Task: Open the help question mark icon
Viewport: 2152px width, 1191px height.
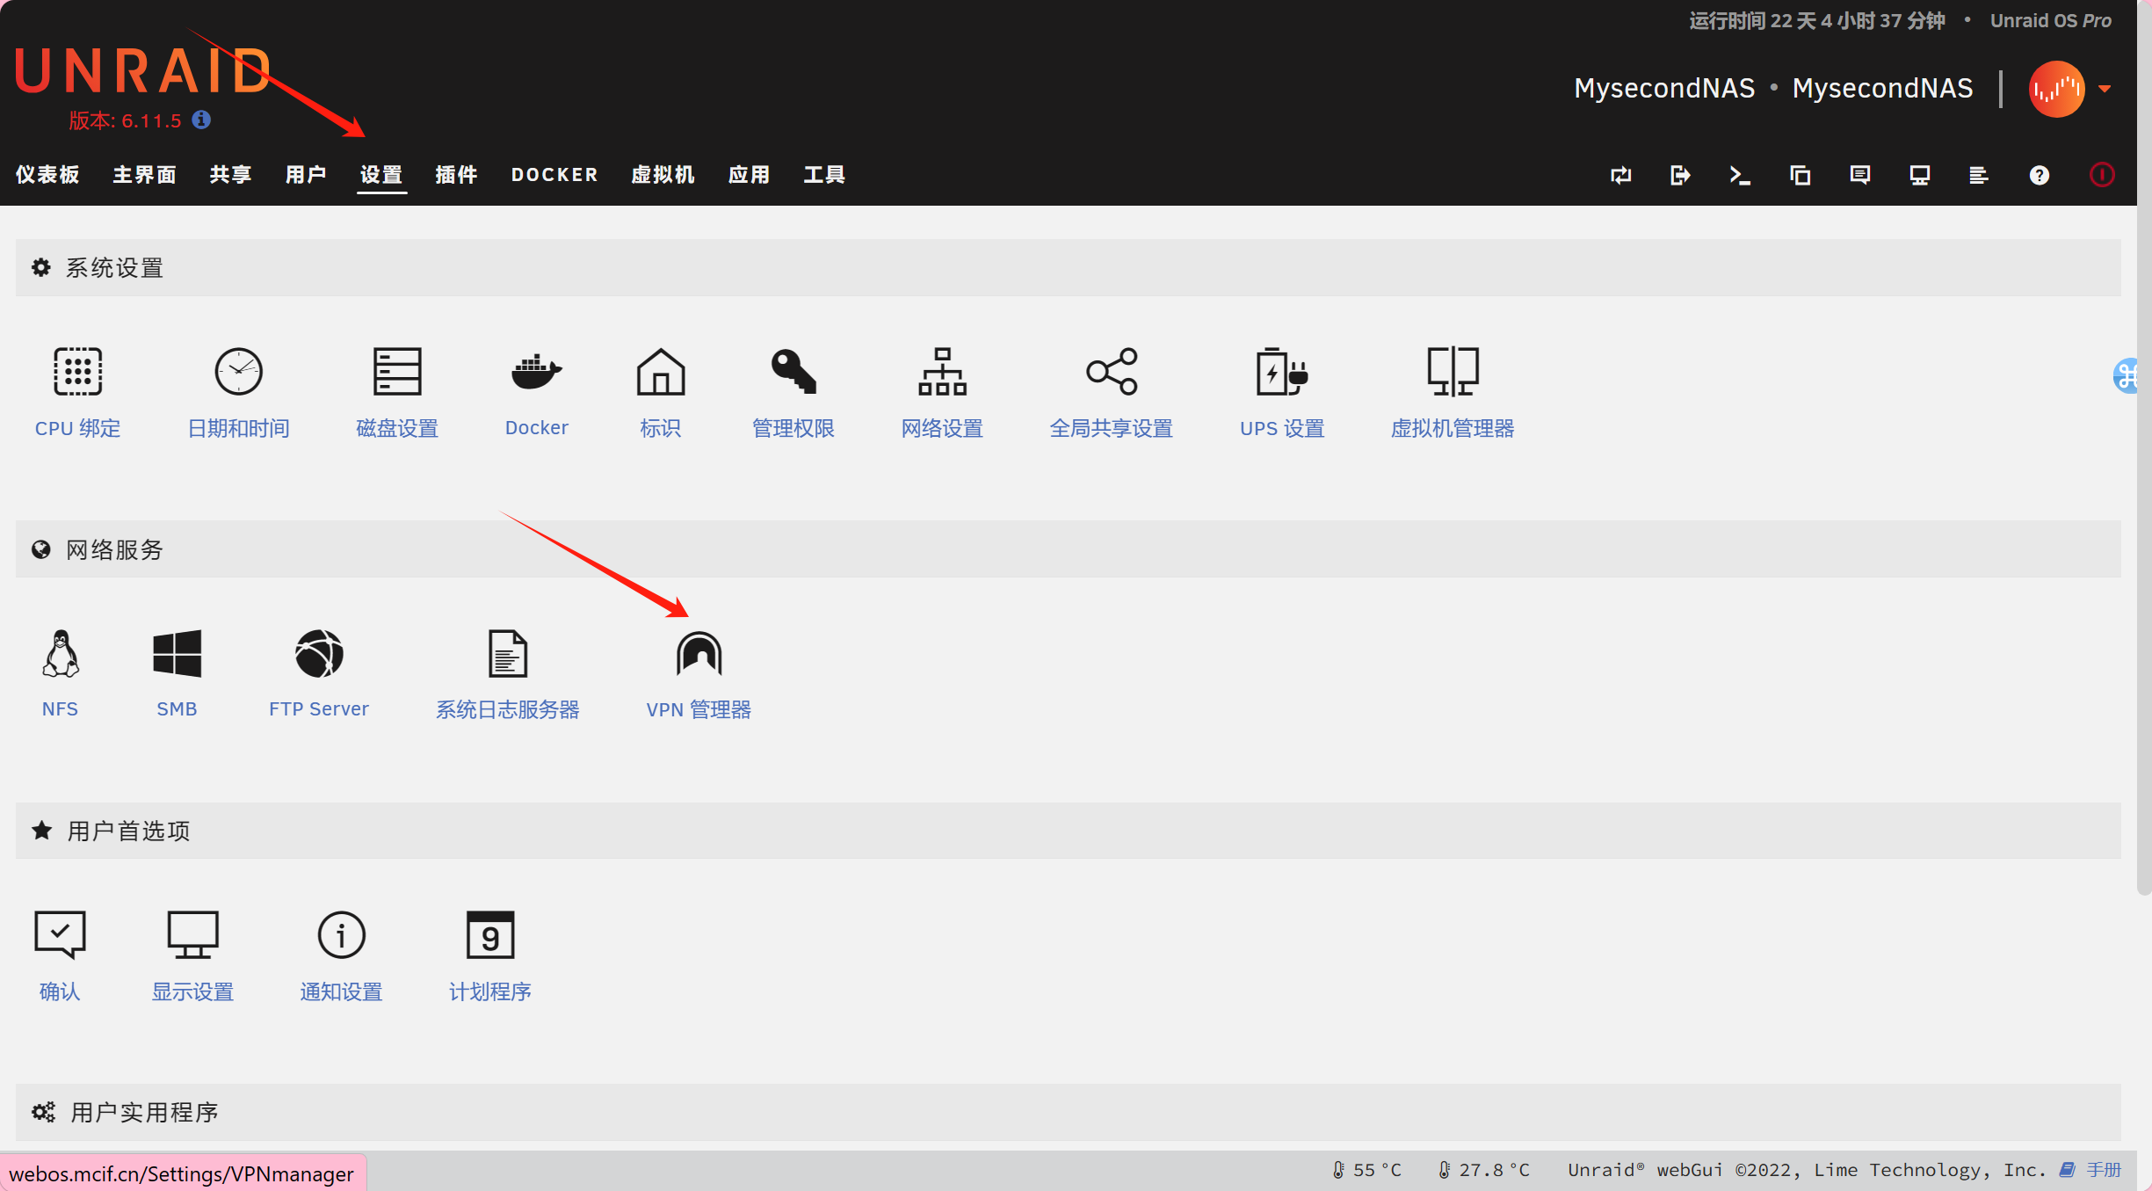Action: click(x=2039, y=175)
